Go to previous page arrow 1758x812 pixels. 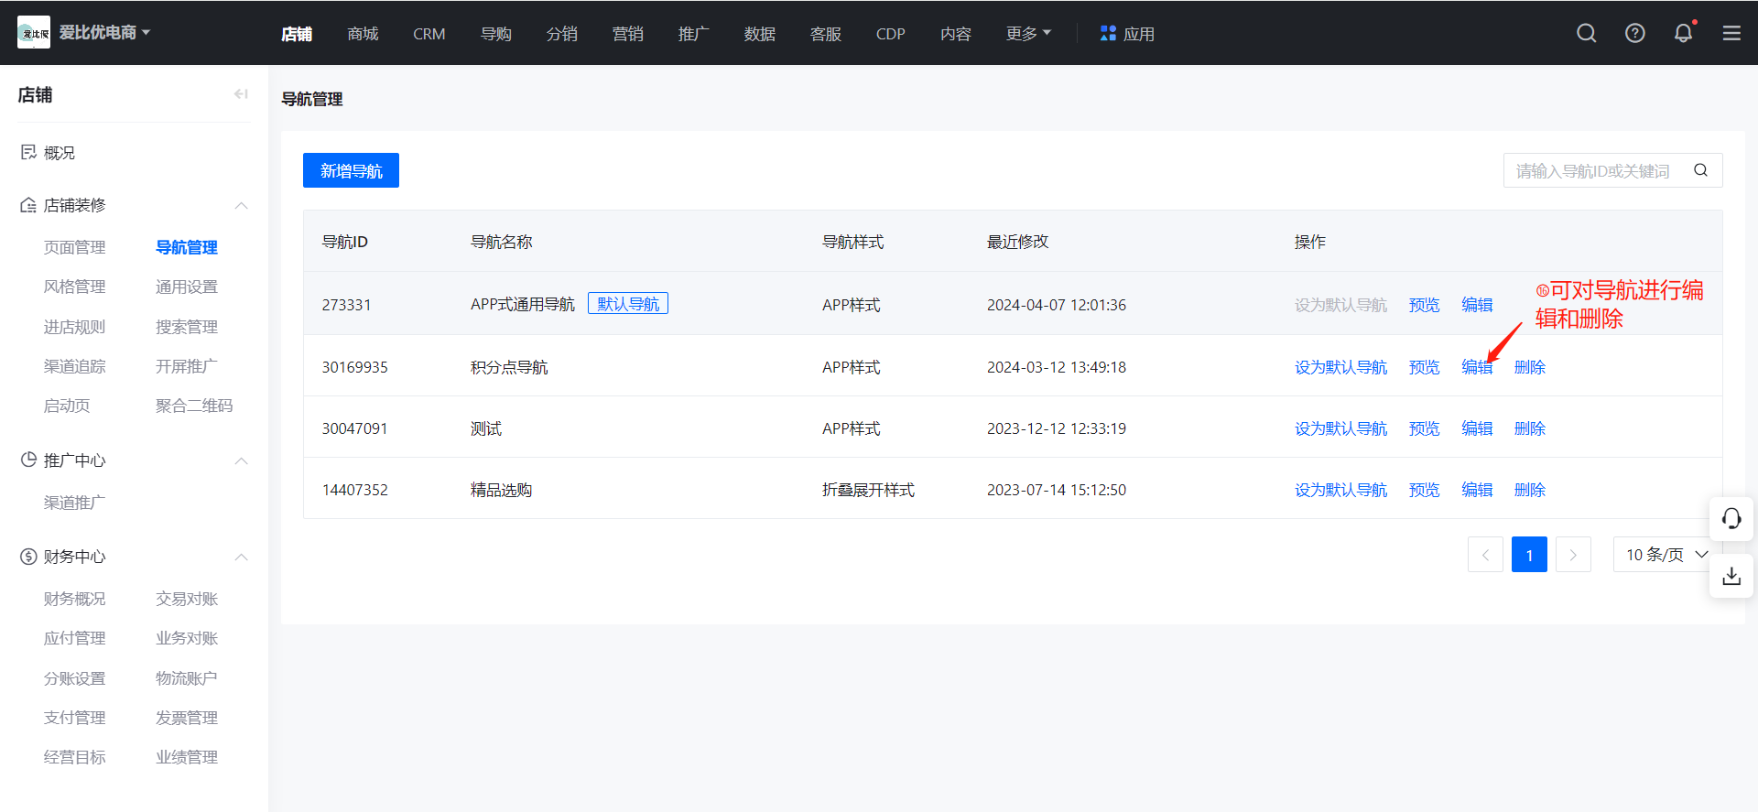[1485, 555]
